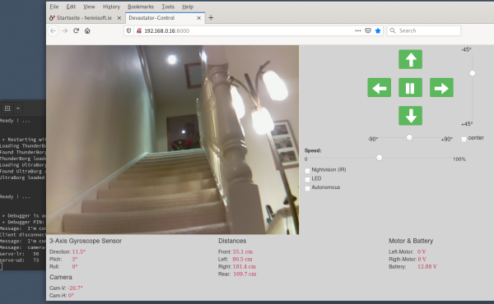Close the Startseite - hennisoft.ie tab
Image resolution: width=494 pixels, height=304 pixels.
119,18
